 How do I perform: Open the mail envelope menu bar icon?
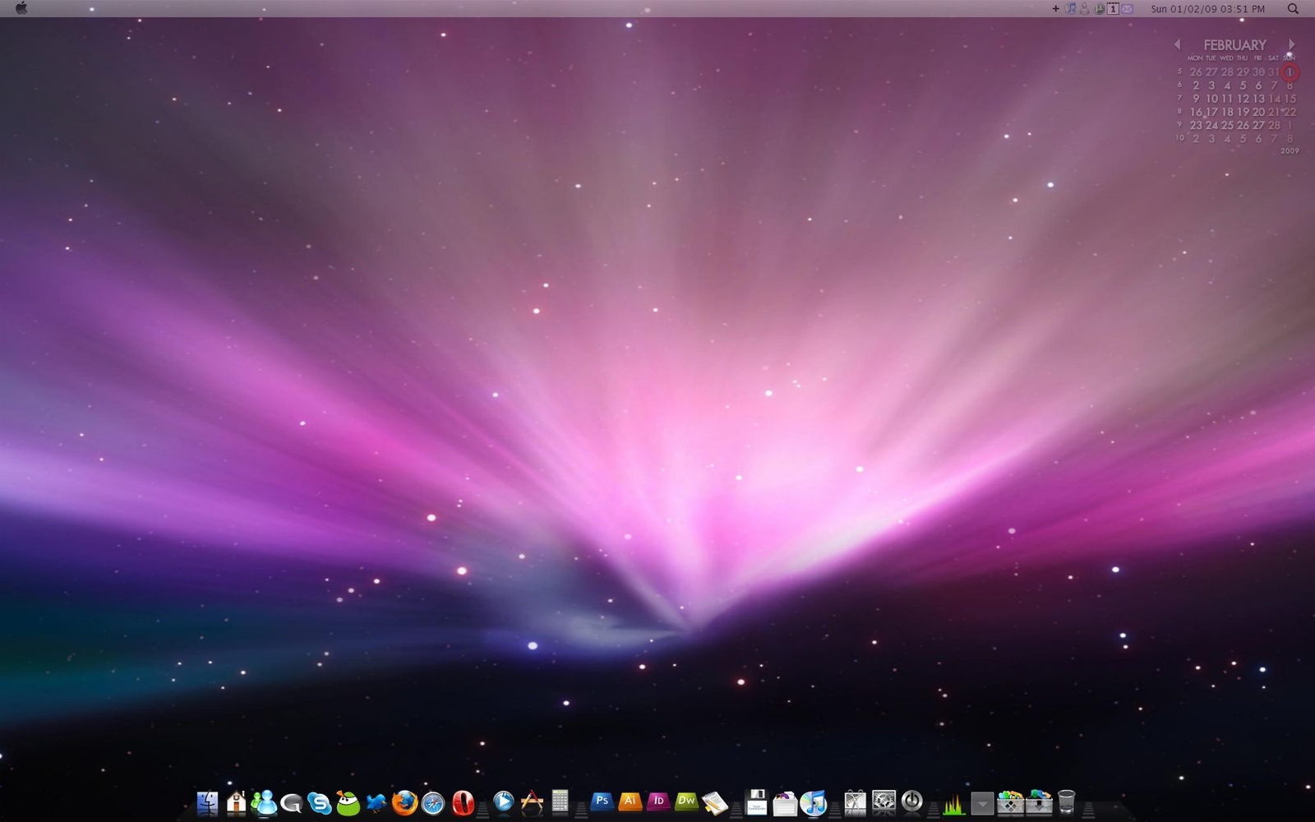pos(1127,9)
